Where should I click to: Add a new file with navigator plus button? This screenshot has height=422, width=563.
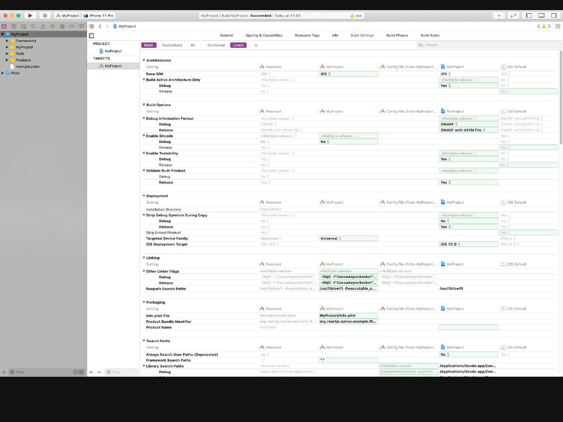coord(4,372)
